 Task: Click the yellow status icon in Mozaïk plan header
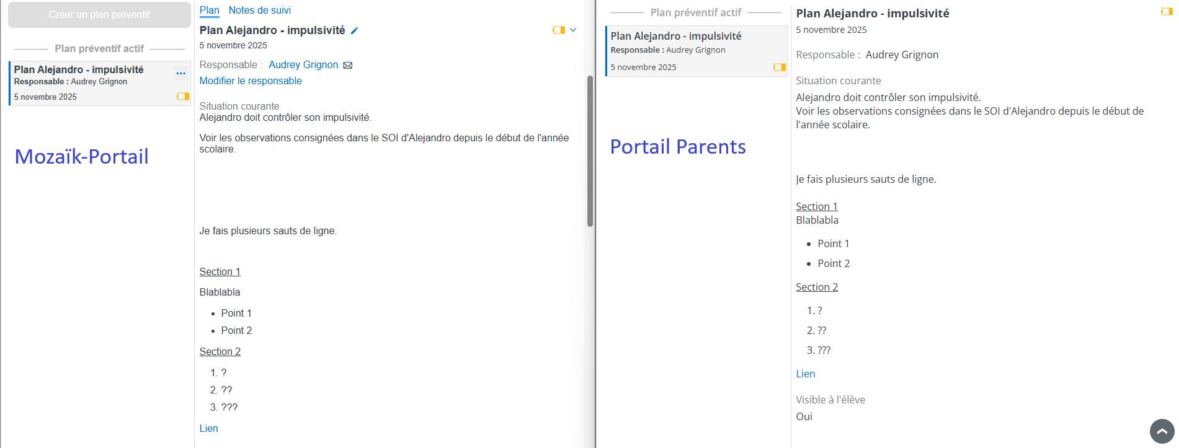559,30
